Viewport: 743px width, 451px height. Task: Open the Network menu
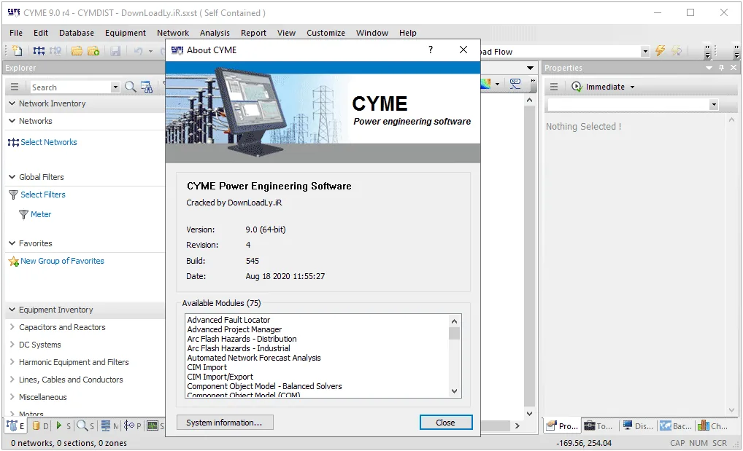point(173,33)
